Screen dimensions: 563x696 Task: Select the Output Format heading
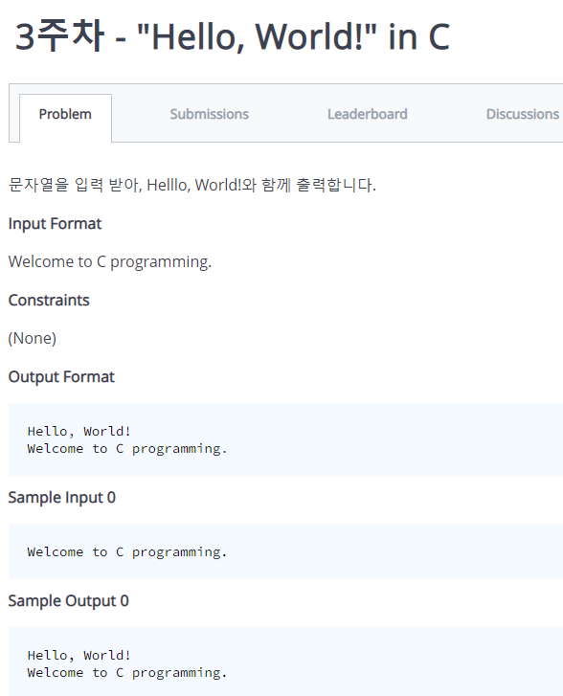(x=61, y=377)
